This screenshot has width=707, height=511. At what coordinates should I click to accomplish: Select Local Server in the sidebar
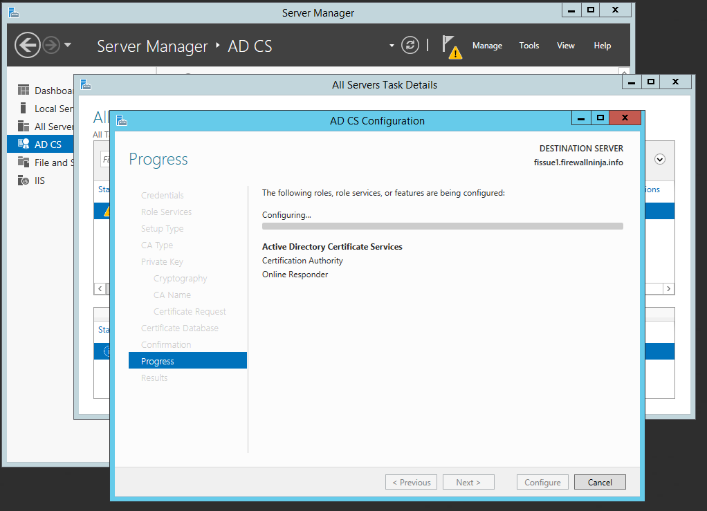(41, 109)
